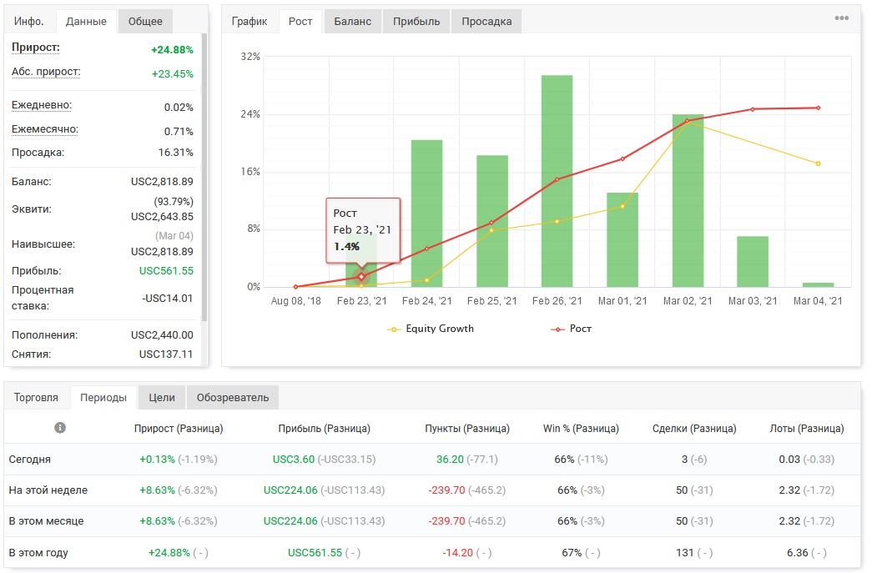
Task: Click the USC2,440.00 deposits value
Action: [163, 334]
